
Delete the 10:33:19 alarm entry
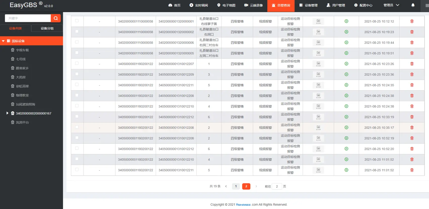click(412, 117)
